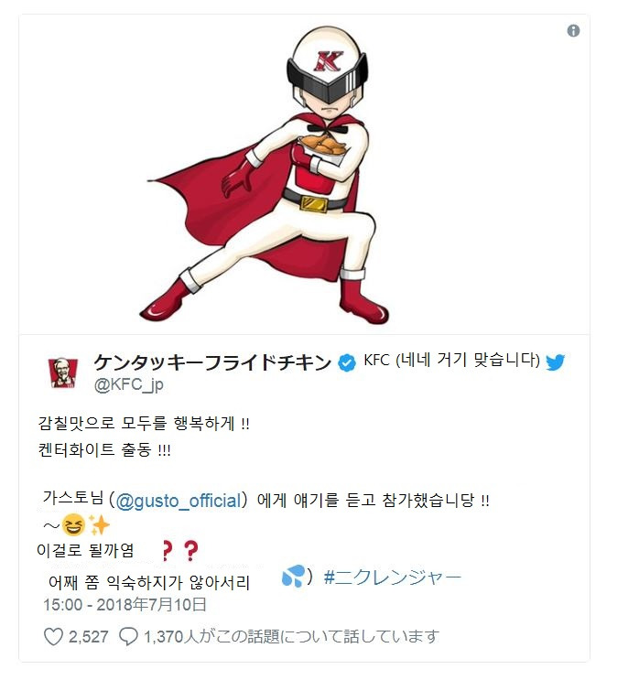Viewport: 639px width, 680px height.
Task: Click the KFC (네네 거기 맞습니다) caption
Action: click(x=451, y=360)
